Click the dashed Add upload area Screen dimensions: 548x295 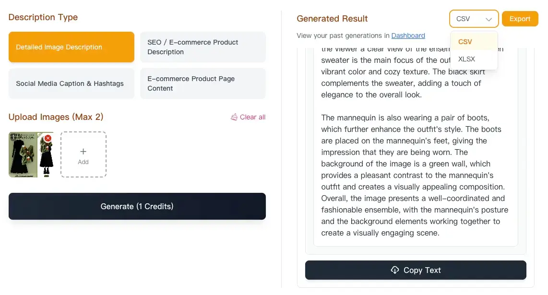83,154
